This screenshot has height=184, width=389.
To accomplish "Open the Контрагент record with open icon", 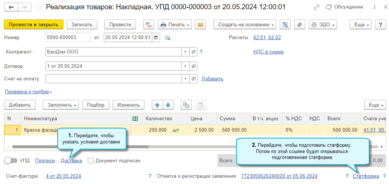I will tap(193, 52).
